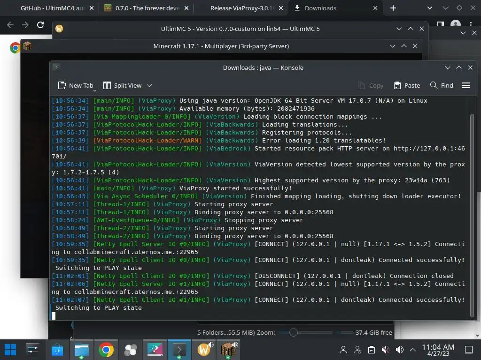Image resolution: width=481 pixels, height=360 pixels.
Task: Open Chrome's three-dot menu
Action: (x=471, y=24)
